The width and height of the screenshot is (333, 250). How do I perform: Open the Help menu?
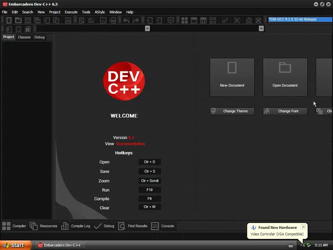coord(129,12)
